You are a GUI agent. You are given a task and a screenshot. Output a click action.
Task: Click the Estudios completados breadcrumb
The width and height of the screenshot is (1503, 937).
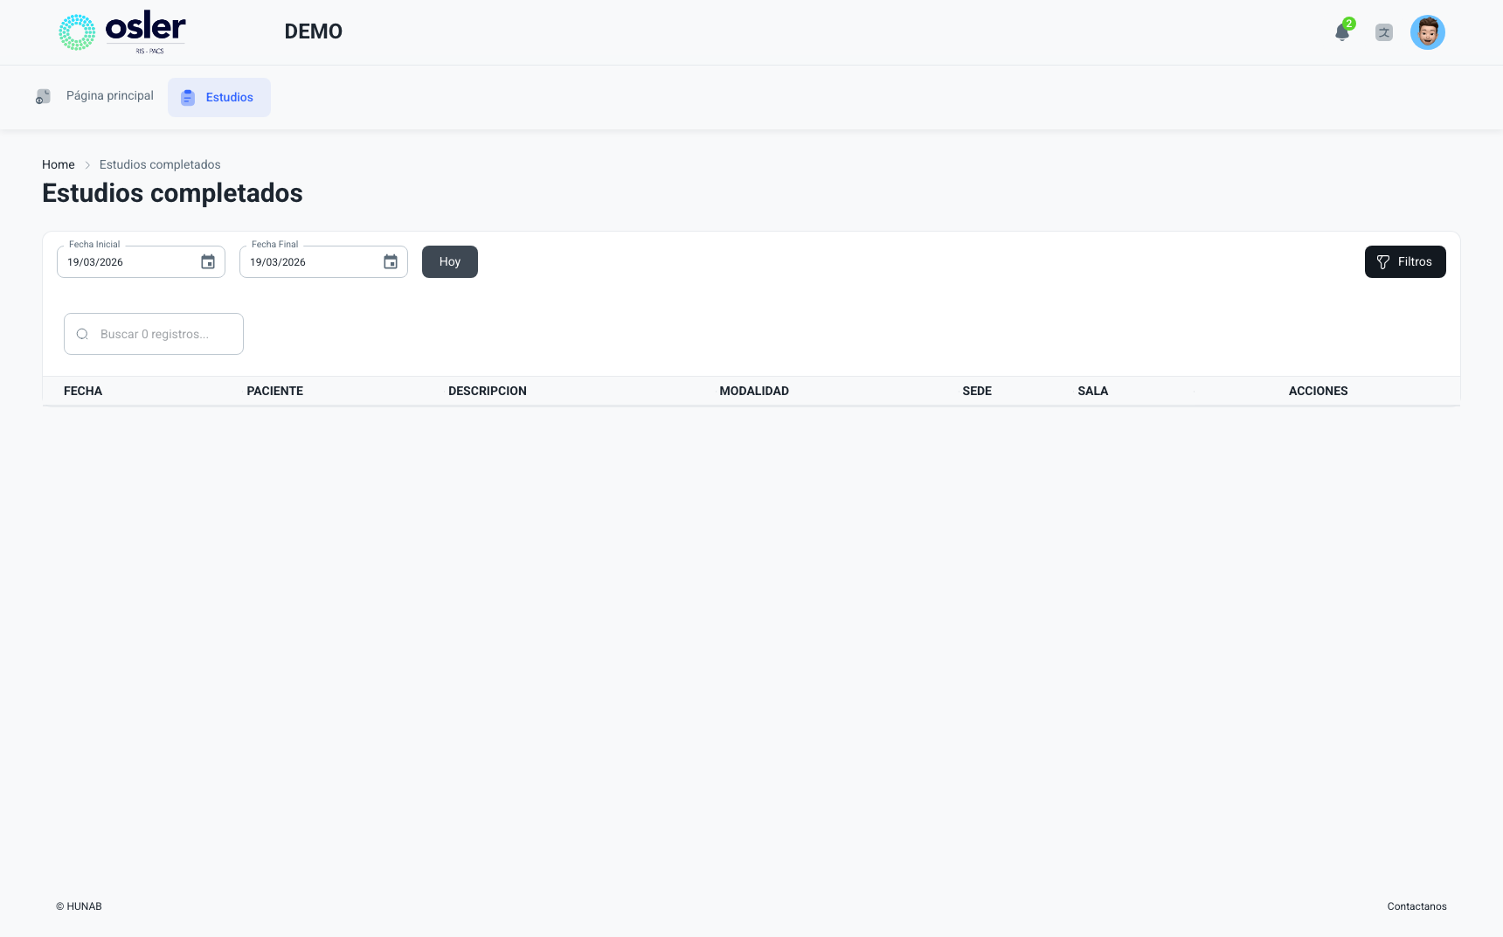pos(160,164)
